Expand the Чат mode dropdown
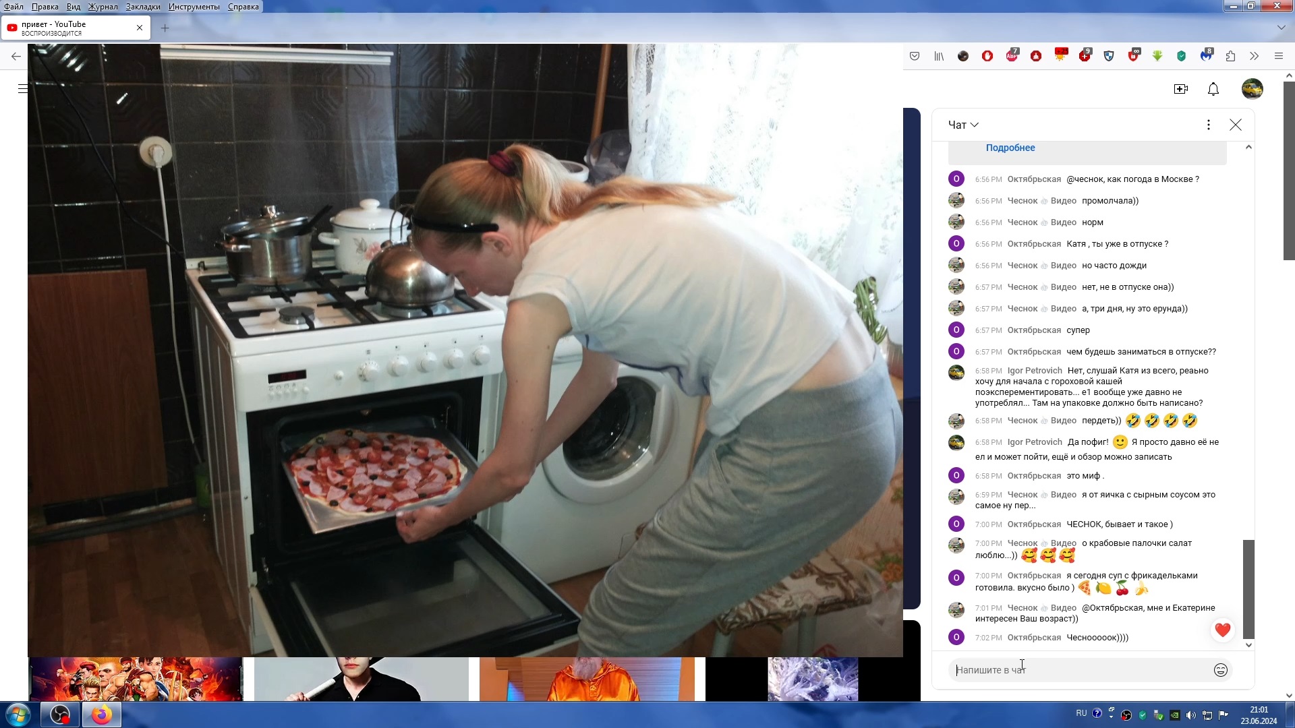 click(x=963, y=125)
